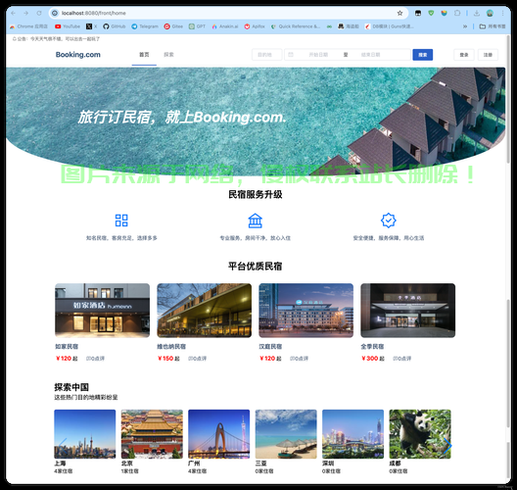This screenshot has width=517, height=490.
Task: Open Chrome three-dot menu
Action: 502,13
